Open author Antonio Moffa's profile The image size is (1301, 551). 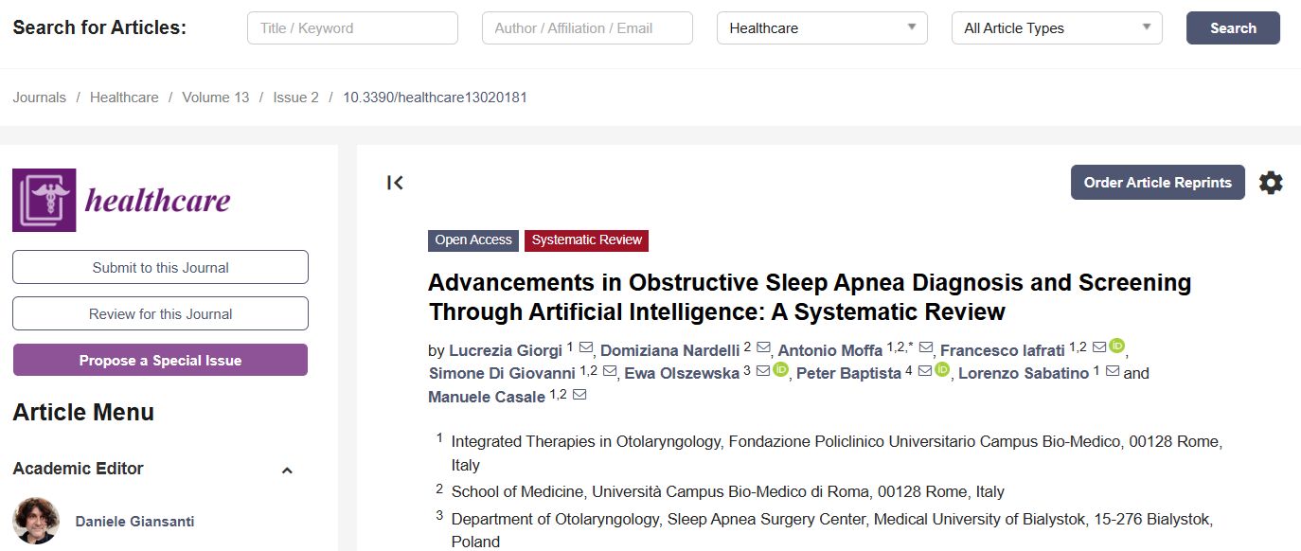(x=830, y=351)
